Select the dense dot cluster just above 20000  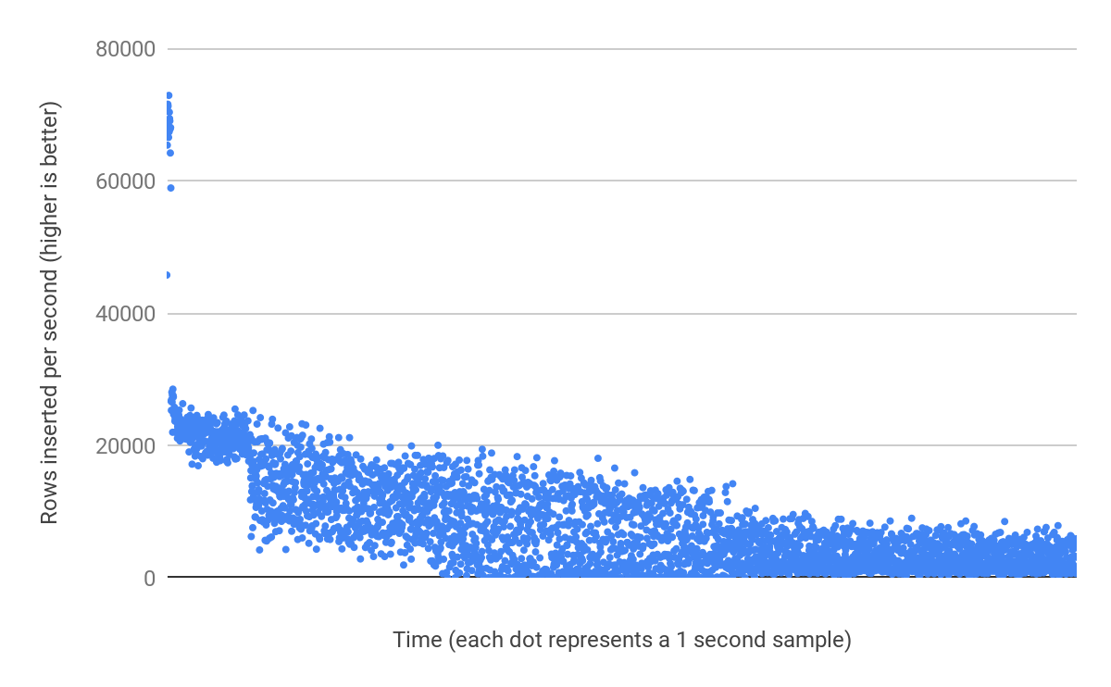pos(208,435)
